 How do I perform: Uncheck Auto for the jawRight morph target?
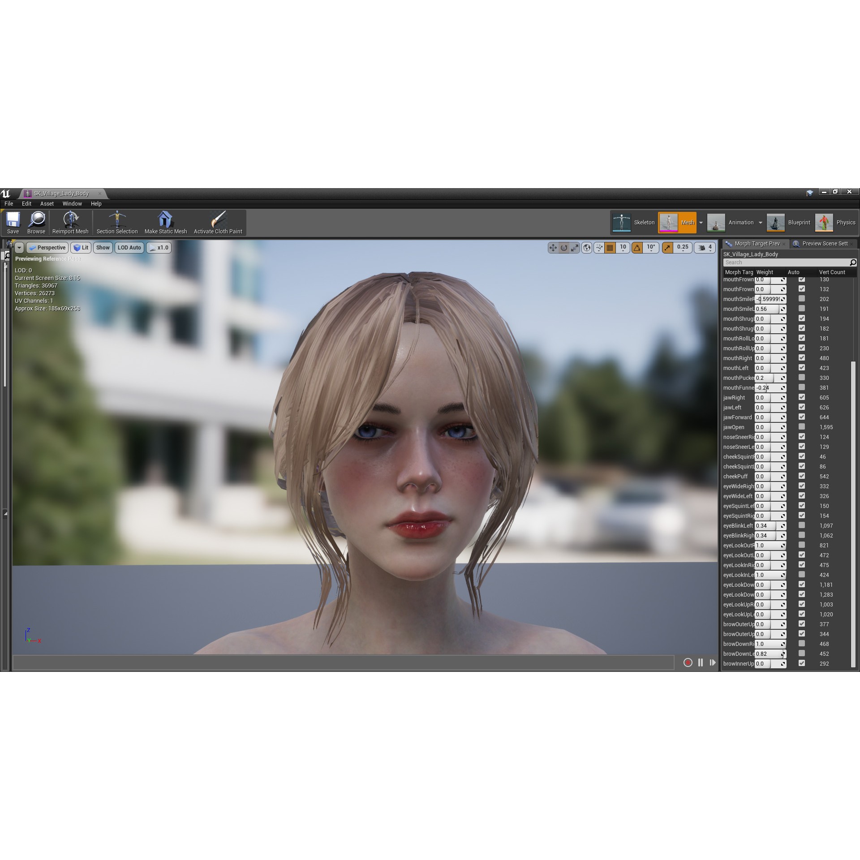pos(801,397)
